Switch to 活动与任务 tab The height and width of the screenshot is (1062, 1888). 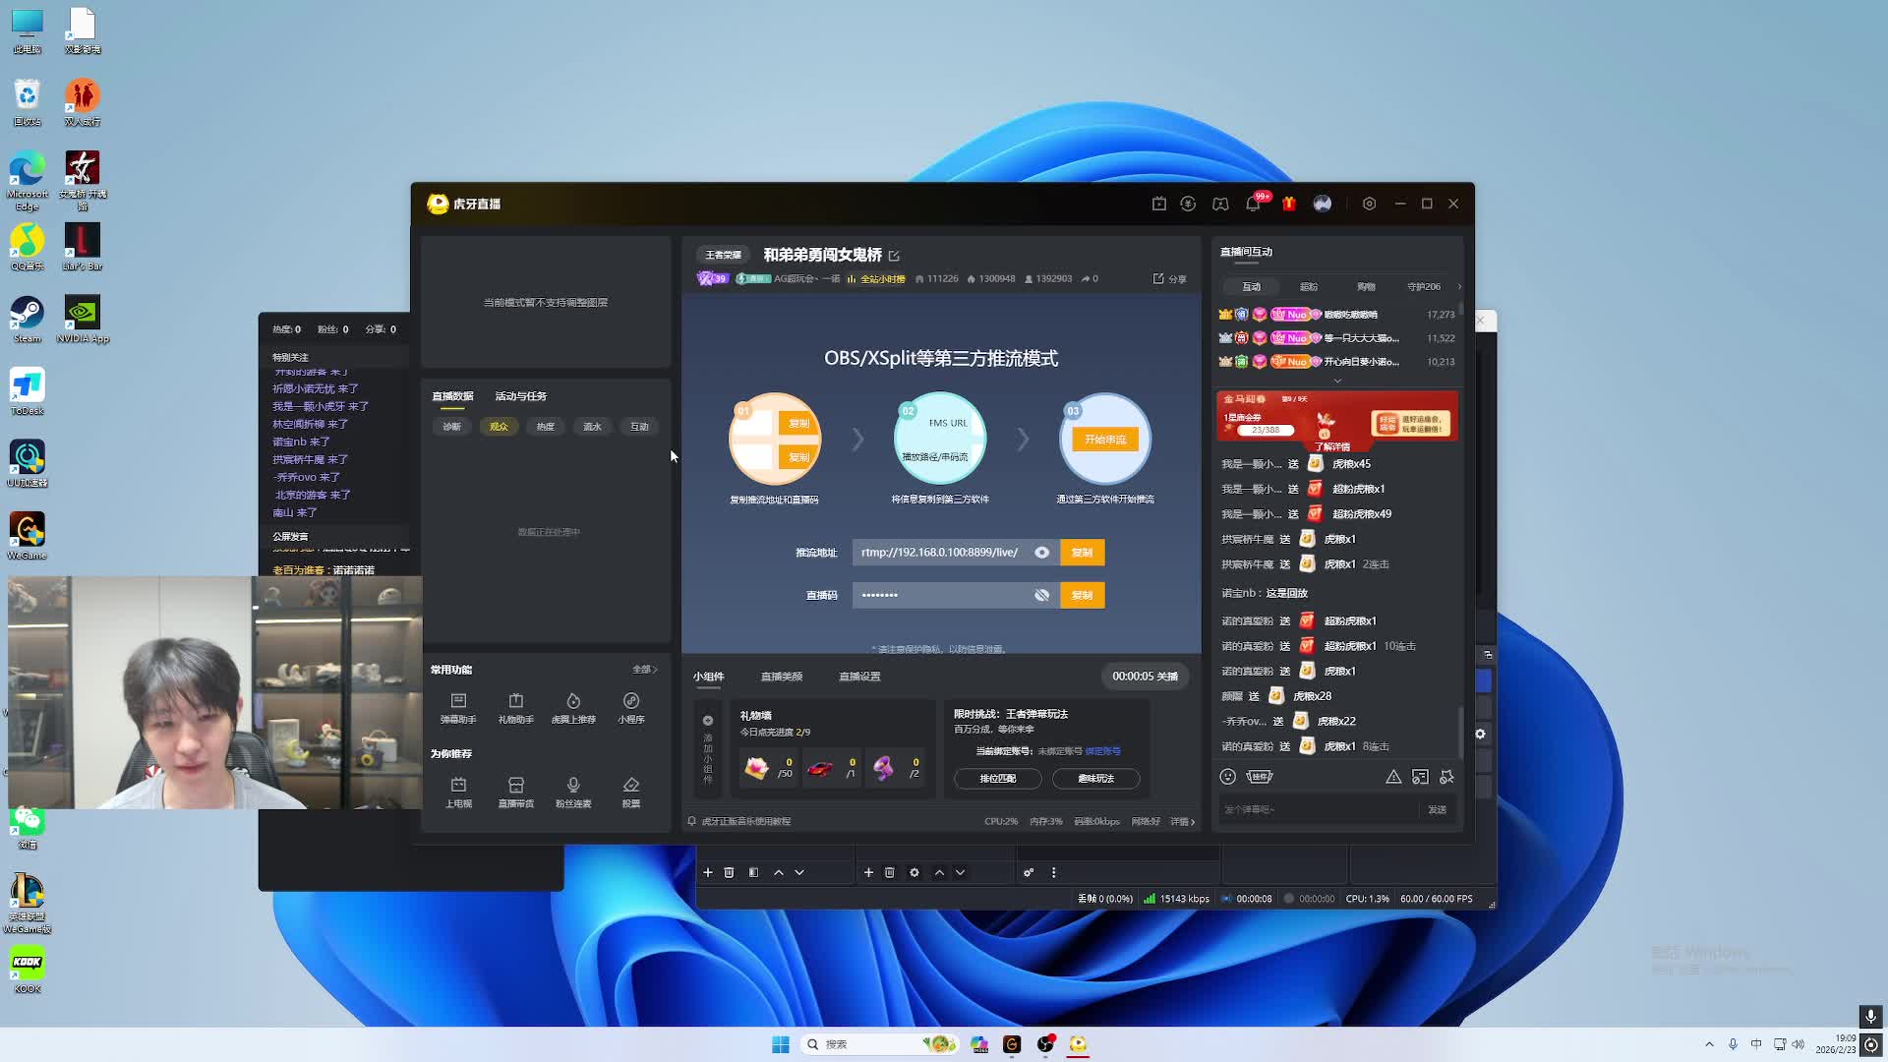click(520, 396)
